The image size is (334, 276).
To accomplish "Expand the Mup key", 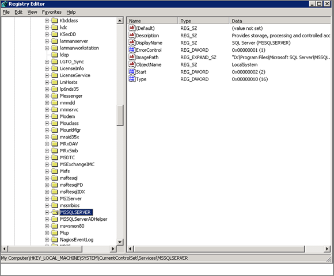I will coord(47,233).
